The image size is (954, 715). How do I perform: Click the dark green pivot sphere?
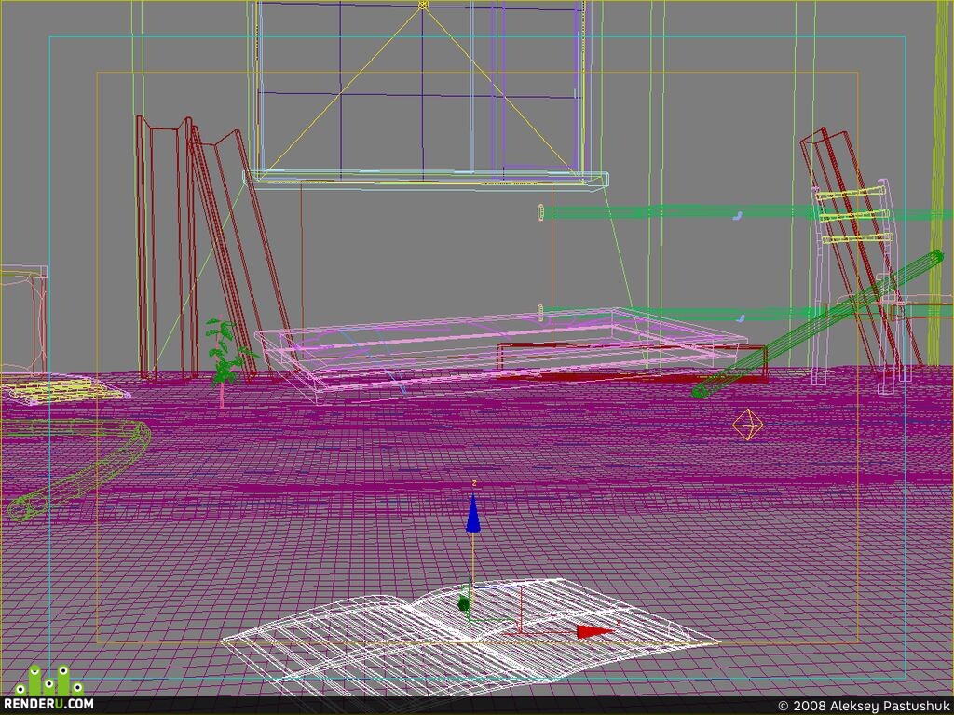(x=464, y=604)
